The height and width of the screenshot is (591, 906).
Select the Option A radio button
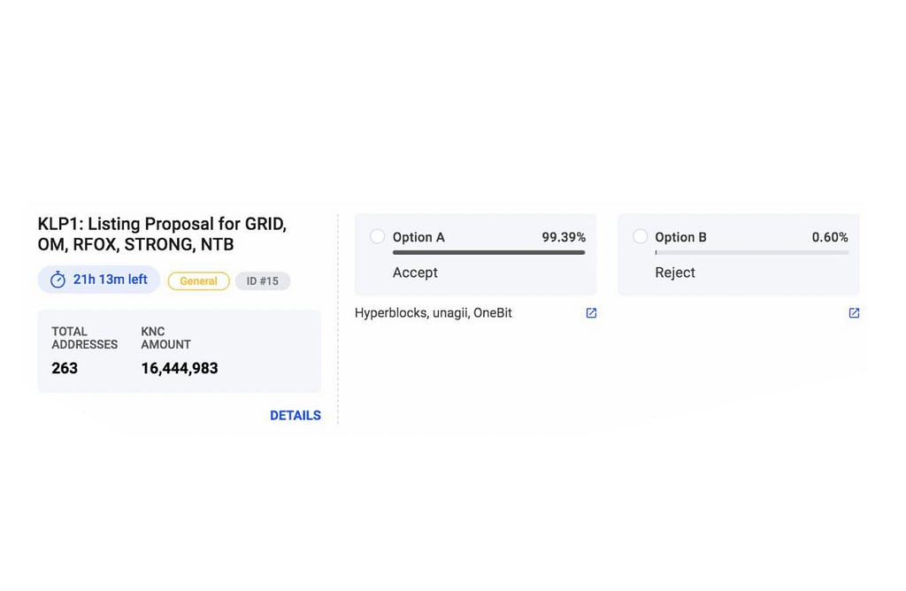click(378, 236)
